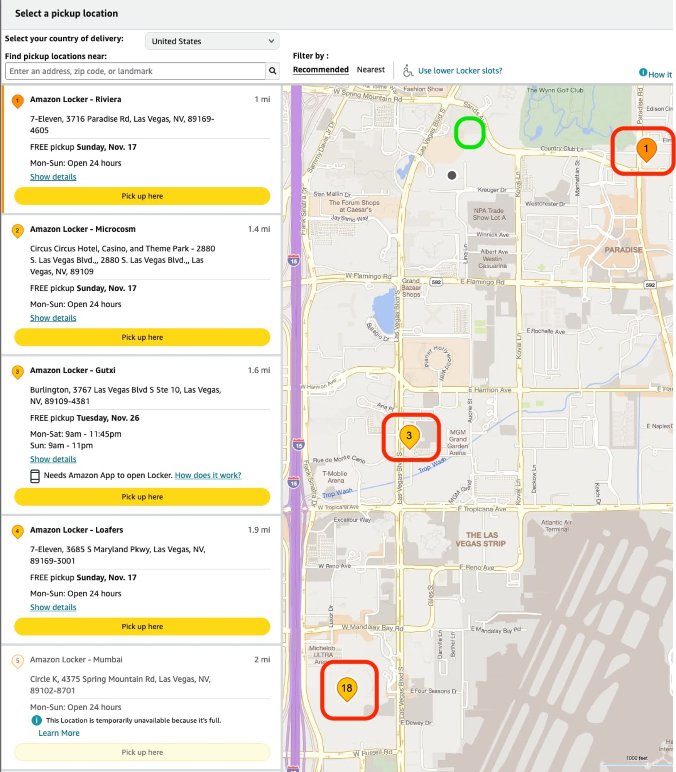Image resolution: width=676 pixels, height=772 pixels.
Task: Click disabled Pick up here for Mumbai
Action: click(x=142, y=752)
